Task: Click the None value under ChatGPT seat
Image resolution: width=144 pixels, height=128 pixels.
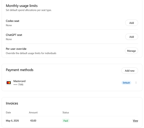Action: 9,39
